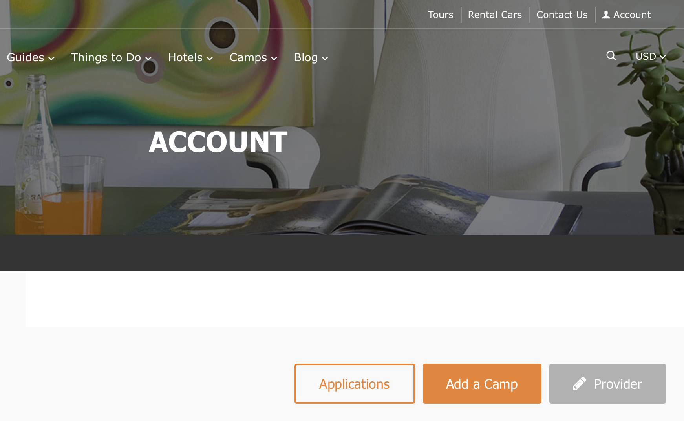Click the chevron next to Blog
Screen dimensions: 684x421
[x=325, y=59]
